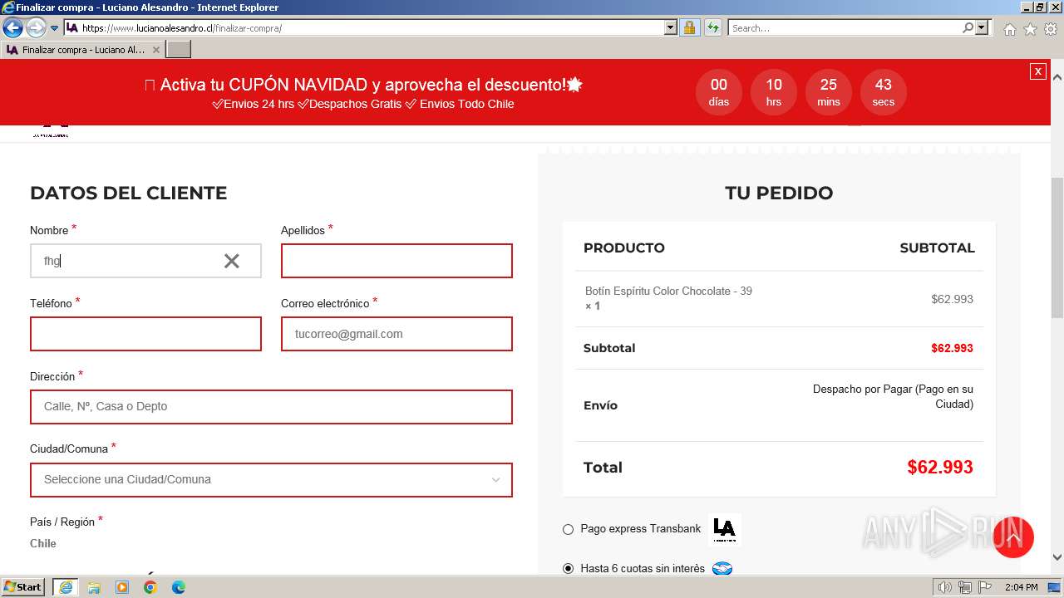Select the Finalizar compra browser tab
This screenshot has width=1064, height=598.
82,50
